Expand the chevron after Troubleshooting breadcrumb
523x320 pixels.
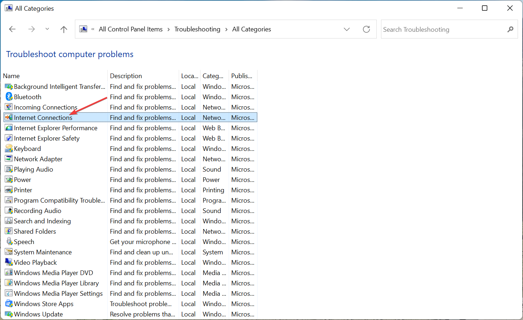[226, 30]
